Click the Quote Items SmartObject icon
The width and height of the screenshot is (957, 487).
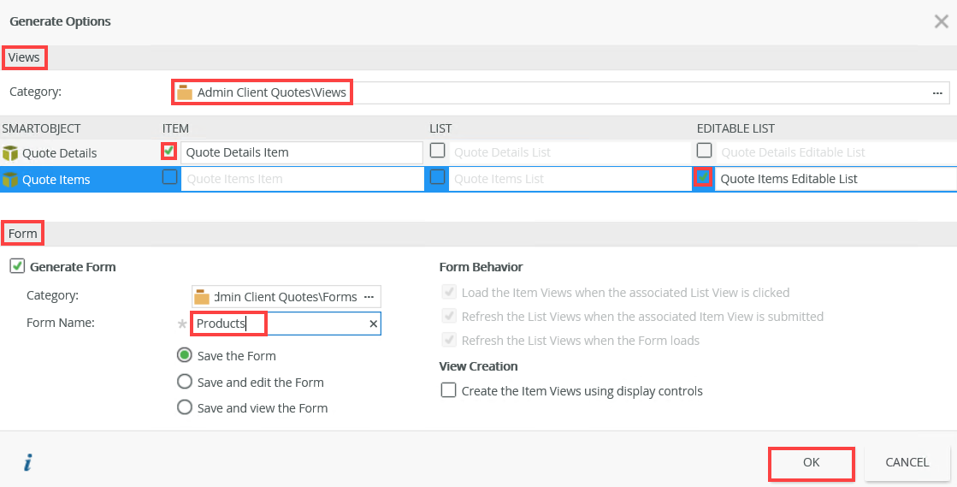coord(10,180)
